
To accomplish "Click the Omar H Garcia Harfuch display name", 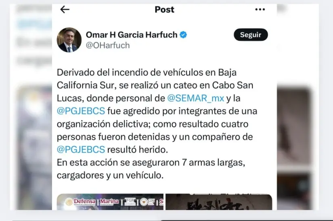I will click(132, 35).
